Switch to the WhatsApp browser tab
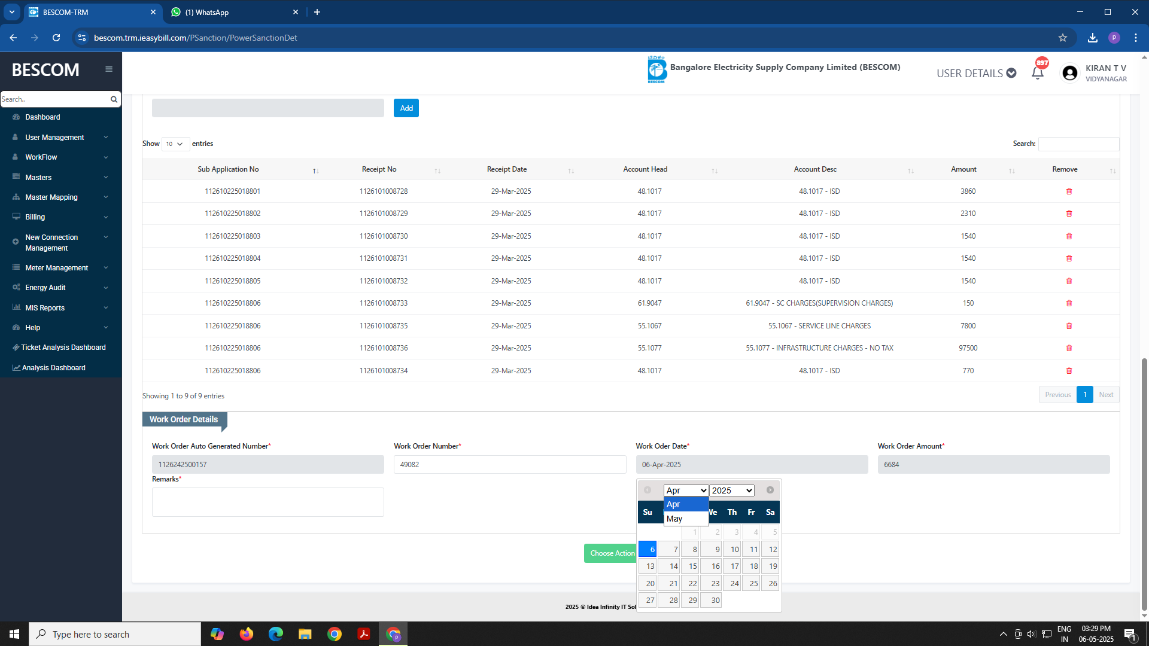The width and height of the screenshot is (1149, 646). tap(233, 12)
